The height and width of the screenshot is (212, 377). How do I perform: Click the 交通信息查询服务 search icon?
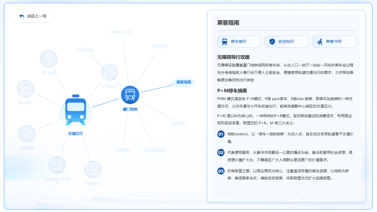pos(57,165)
